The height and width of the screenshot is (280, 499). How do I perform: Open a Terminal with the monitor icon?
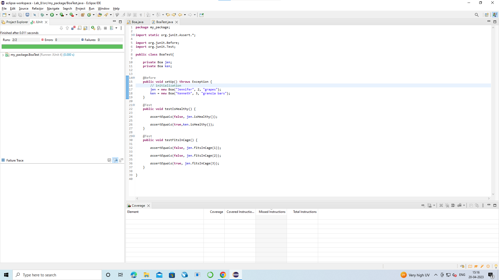point(27,15)
